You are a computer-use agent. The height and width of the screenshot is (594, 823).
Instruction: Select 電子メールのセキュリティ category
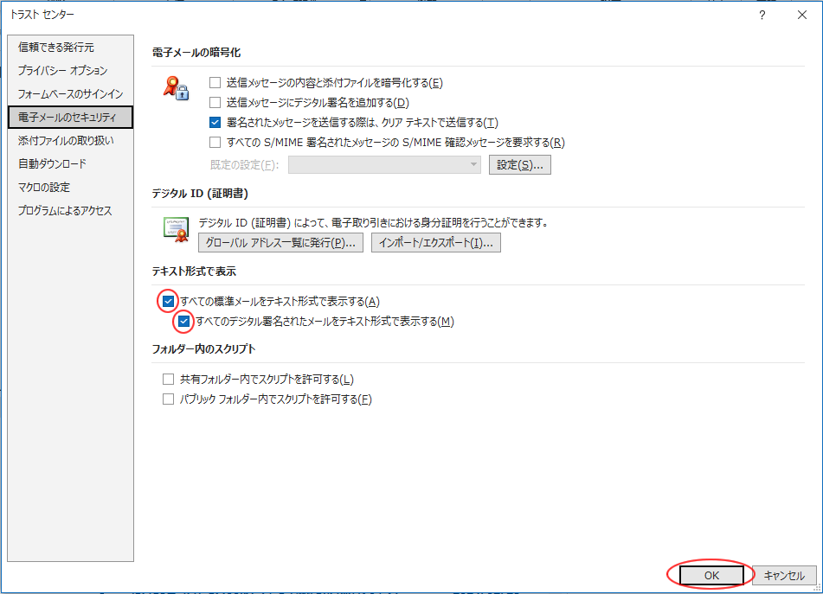click(70, 117)
